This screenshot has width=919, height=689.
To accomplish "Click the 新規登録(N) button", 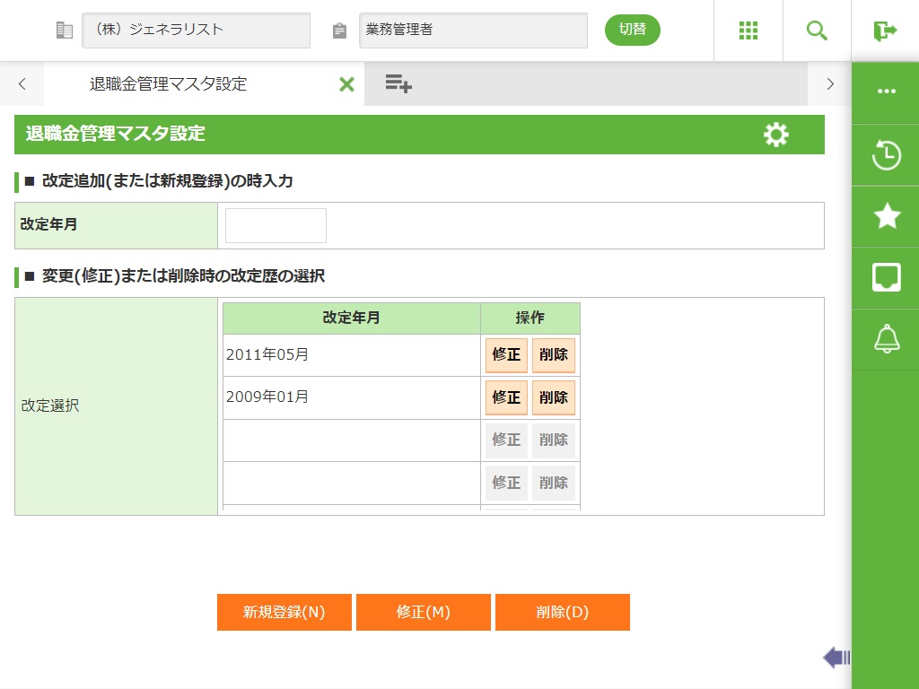I will click(x=284, y=613).
